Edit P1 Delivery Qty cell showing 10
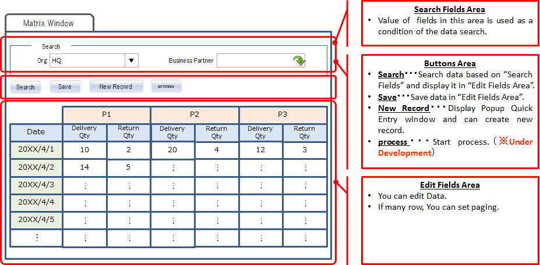The image size is (540, 265). tap(84, 149)
